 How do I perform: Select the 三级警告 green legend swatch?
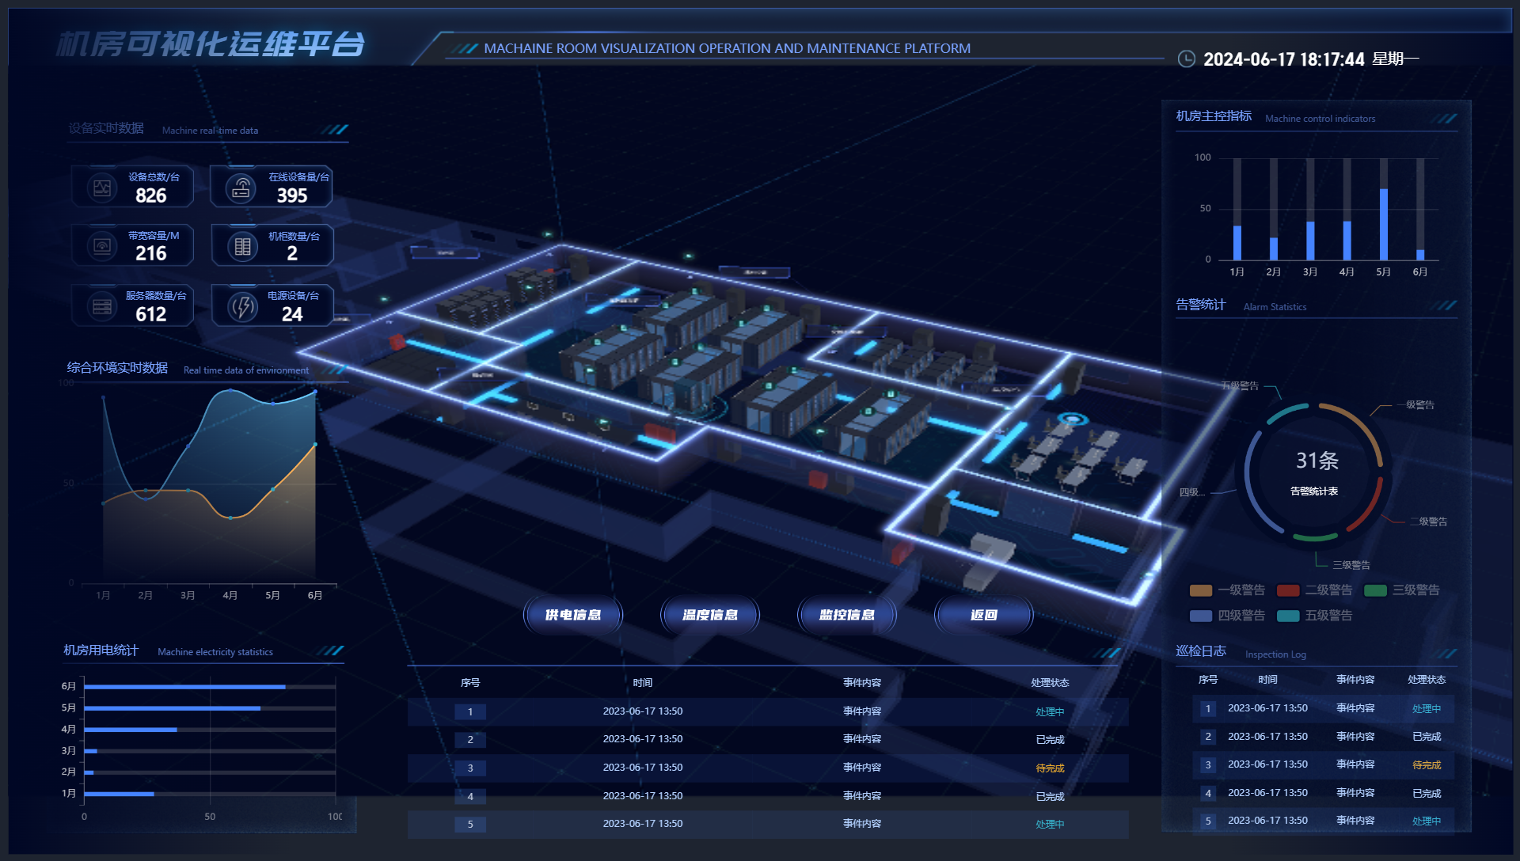tap(1375, 590)
